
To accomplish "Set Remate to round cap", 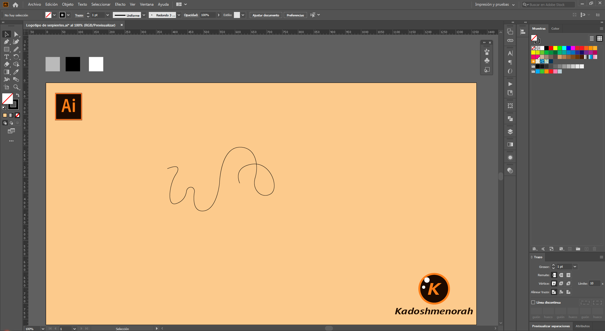I will pyautogui.click(x=561, y=275).
